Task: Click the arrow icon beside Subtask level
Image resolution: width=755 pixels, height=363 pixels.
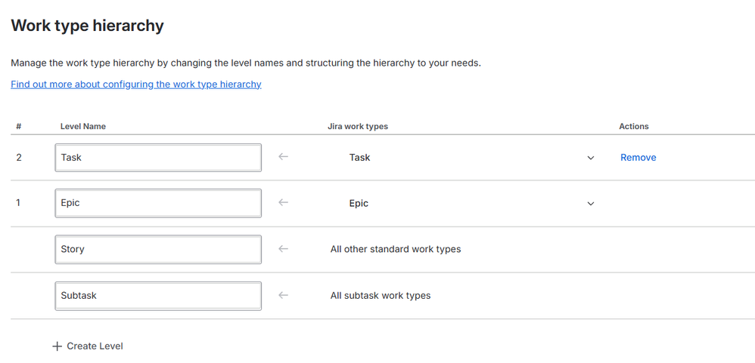Action: click(x=284, y=295)
